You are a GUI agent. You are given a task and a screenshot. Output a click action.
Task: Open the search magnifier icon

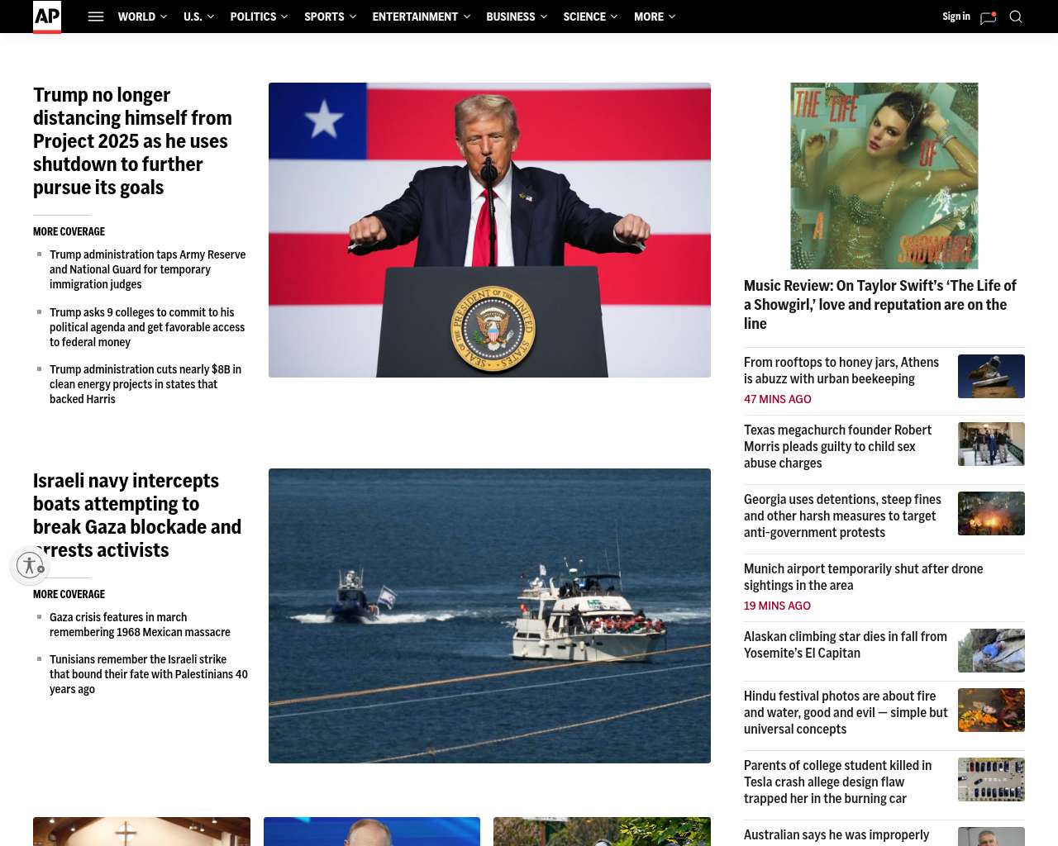point(1016,17)
